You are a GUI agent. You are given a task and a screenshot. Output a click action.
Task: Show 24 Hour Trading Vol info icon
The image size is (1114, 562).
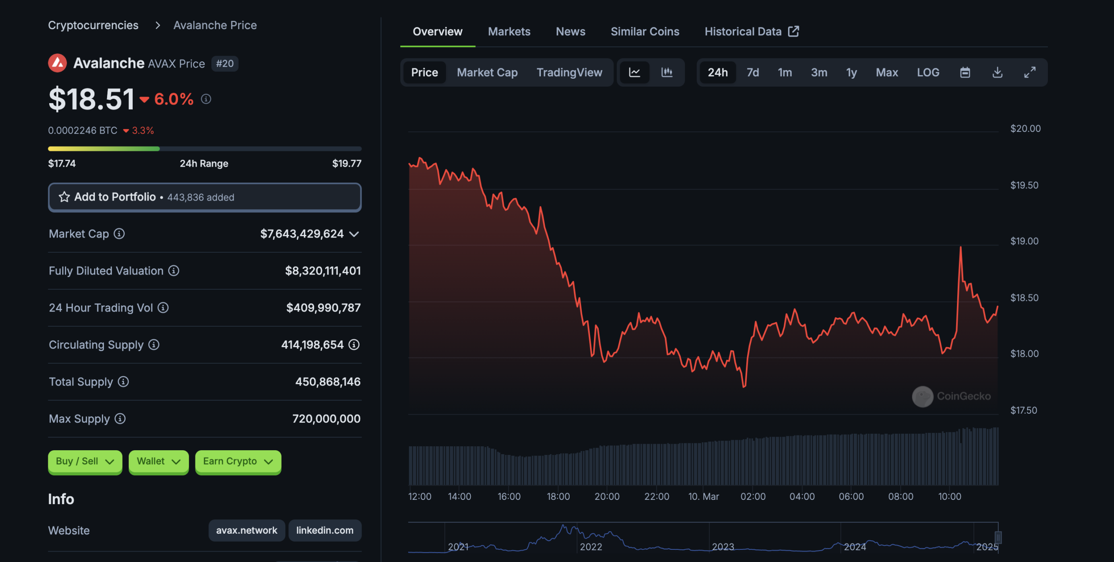click(163, 308)
